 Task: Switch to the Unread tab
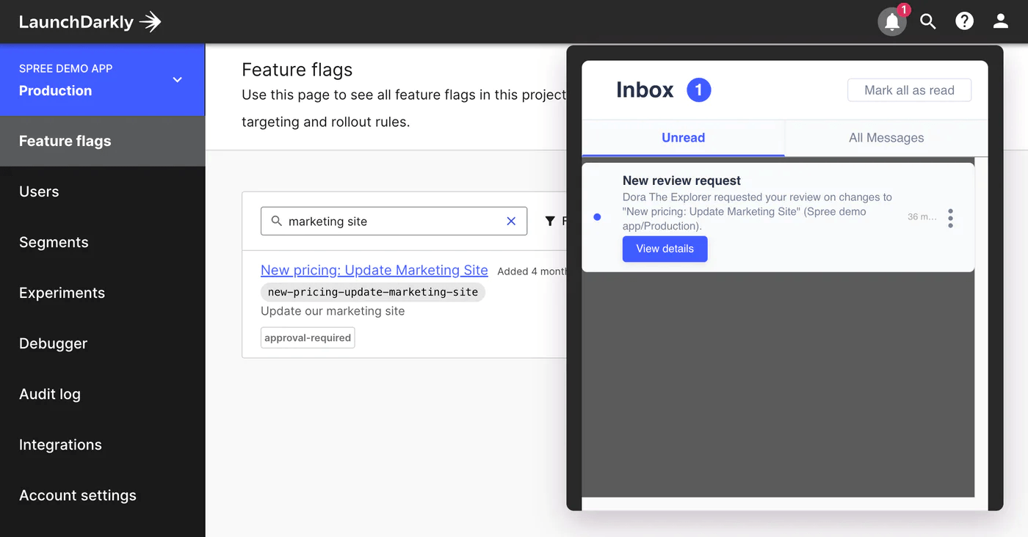pos(683,137)
